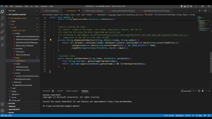This screenshot has height=119, width=212.
Task: Close the JwtUtil.java tab
Action: pyautogui.click(x=79, y=11)
